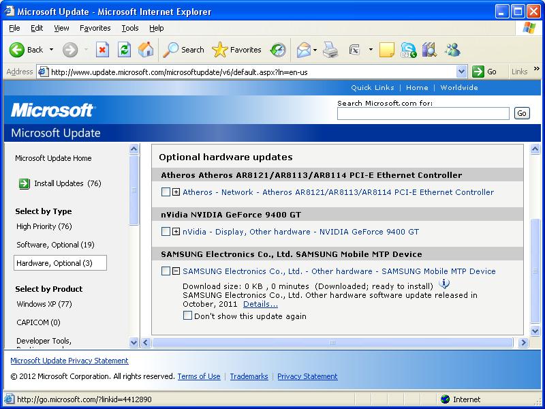This screenshot has width=545, height=409.
Task: Click the main pane vertical scrollbar thumb
Action: 535,271
